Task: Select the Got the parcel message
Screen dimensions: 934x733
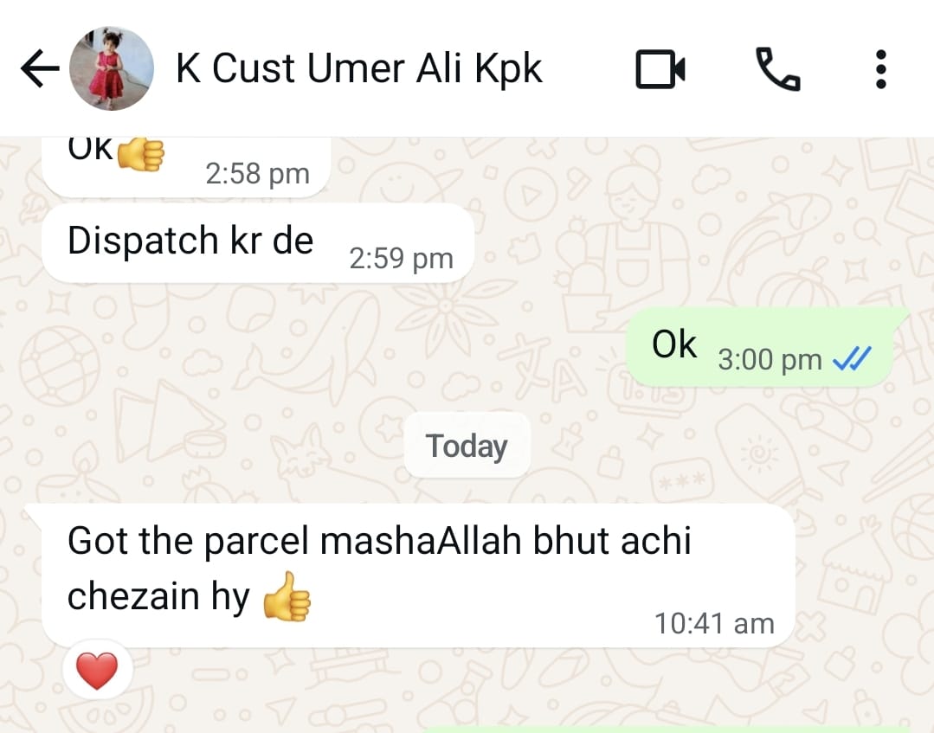Action: (x=418, y=575)
